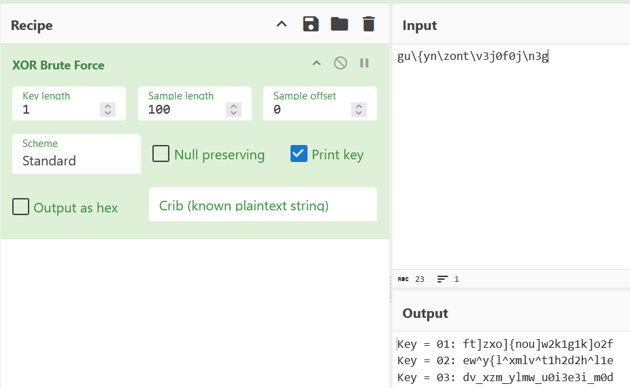Image resolution: width=630 pixels, height=388 pixels.
Task: Enable Output as hex
Action: click(x=21, y=207)
